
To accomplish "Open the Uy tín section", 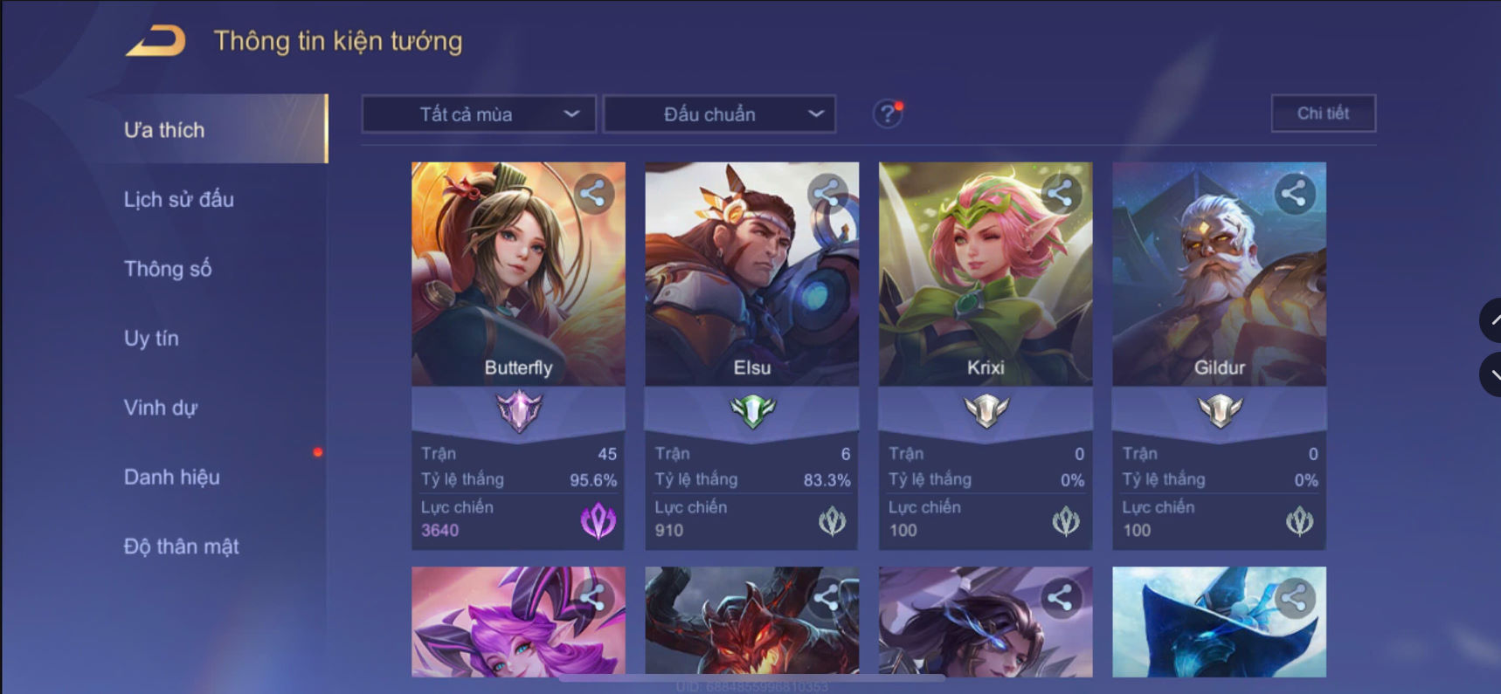I will [x=151, y=338].
